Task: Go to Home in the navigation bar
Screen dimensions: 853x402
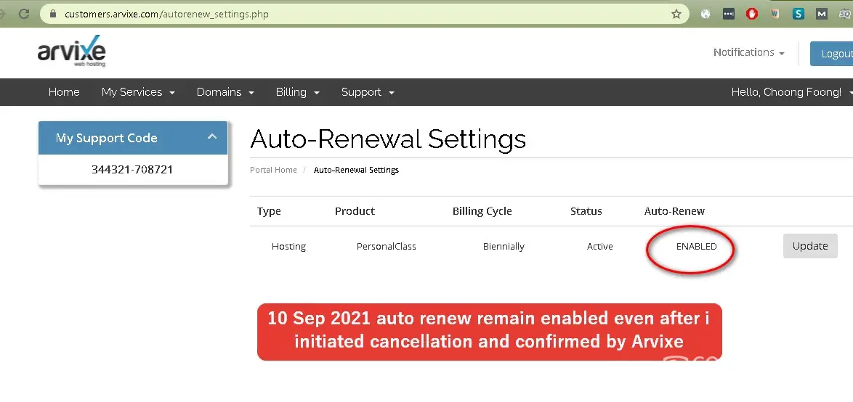Action: [64, 92]
